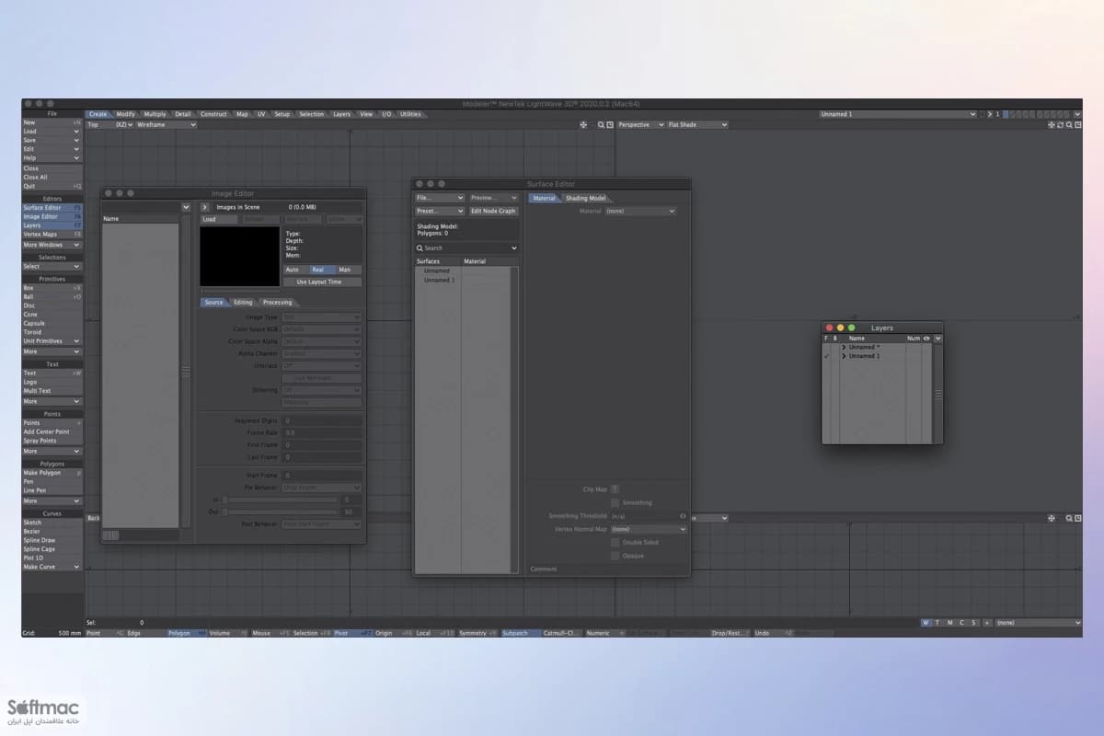Click the Spline Draw curve tool
The image size is (1104, 736).
tap(52, 540)
